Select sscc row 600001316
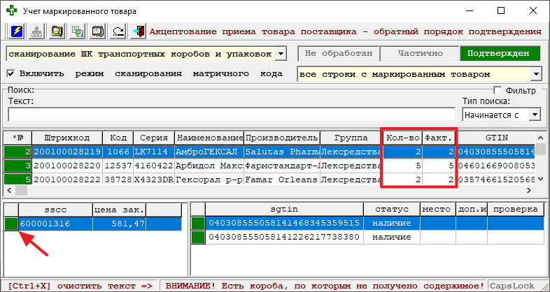Screen dimensions: 550x292 point(93,224)
